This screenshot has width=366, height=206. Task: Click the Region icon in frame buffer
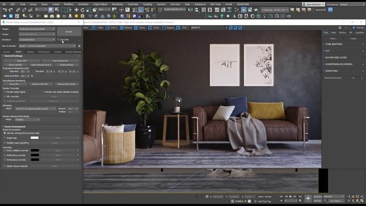pyautogui.click(x=164, y=27)
